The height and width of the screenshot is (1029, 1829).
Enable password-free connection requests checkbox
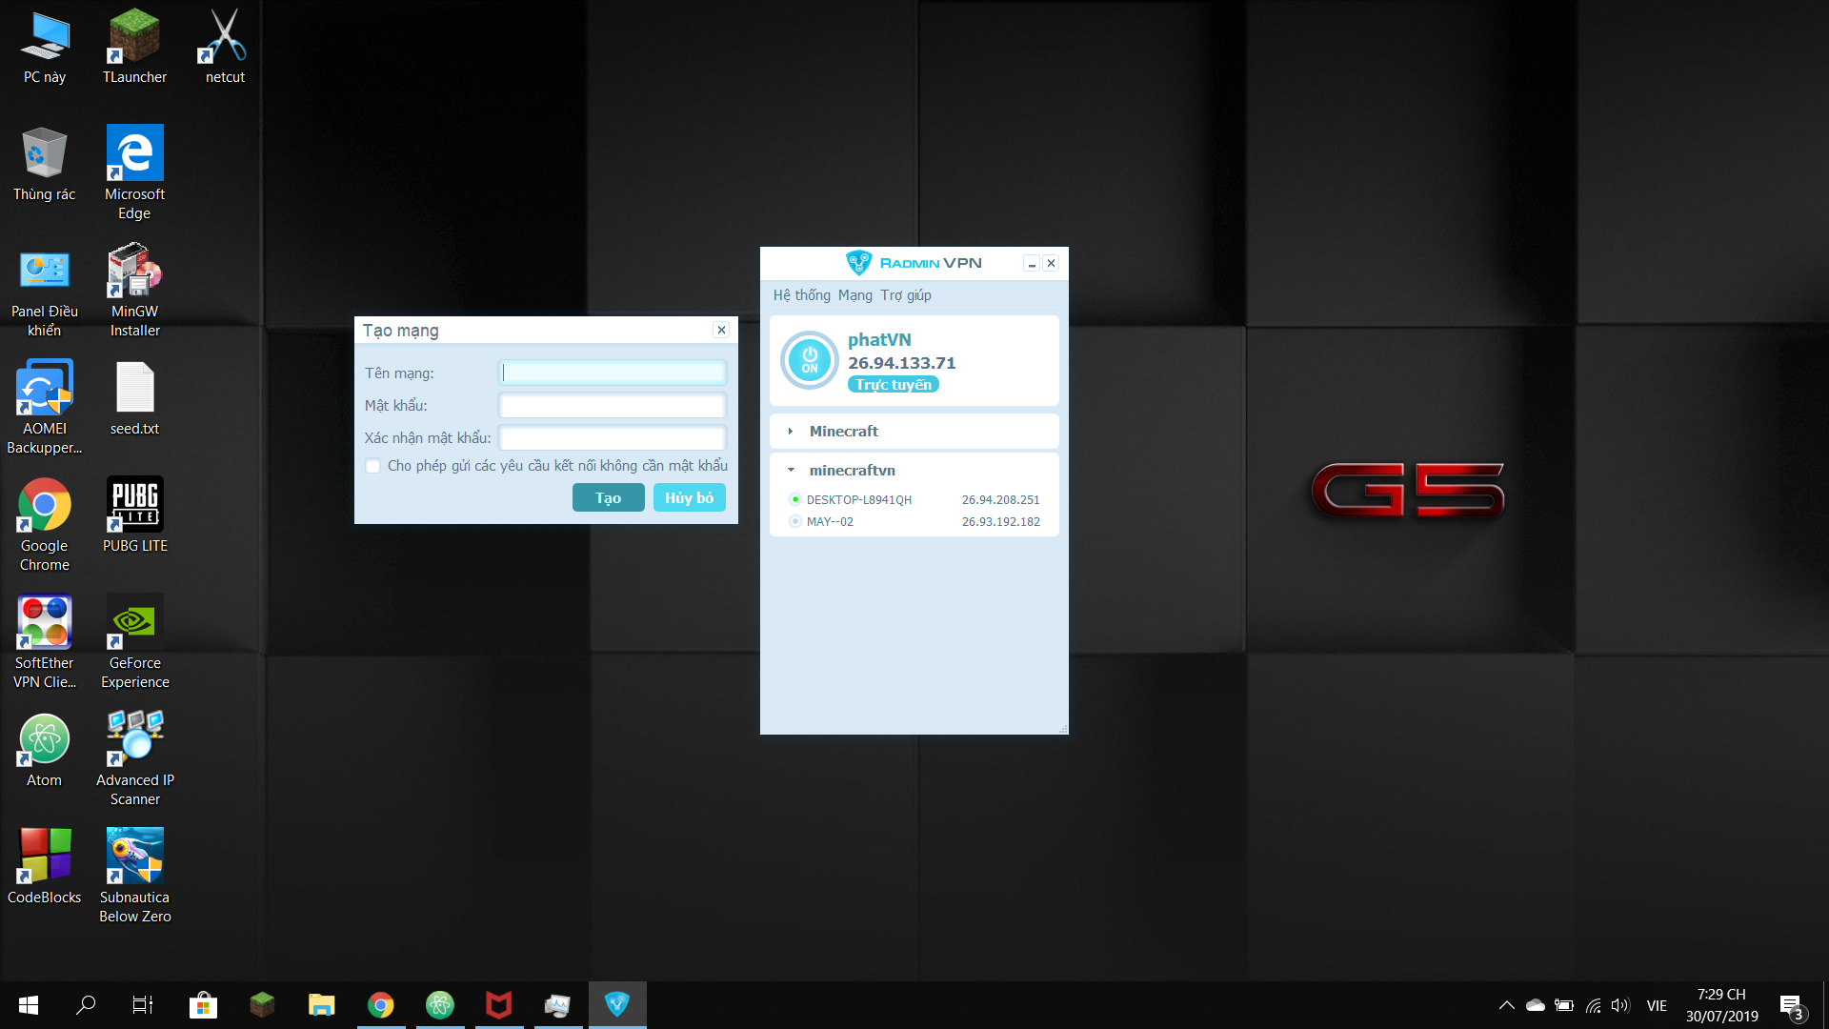373,466
